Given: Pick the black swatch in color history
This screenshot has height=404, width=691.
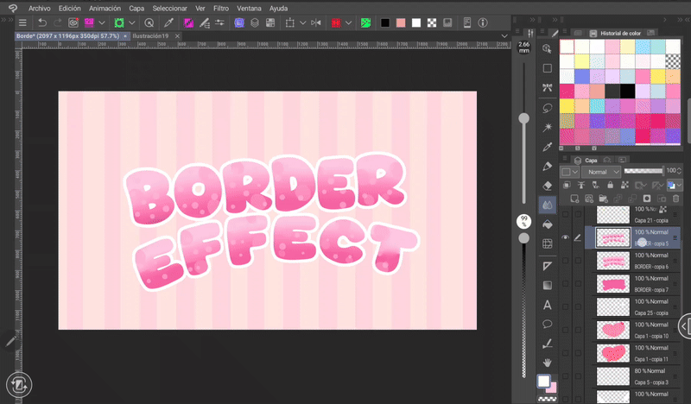Looking at the screenshot, I should tap(628, 91).
